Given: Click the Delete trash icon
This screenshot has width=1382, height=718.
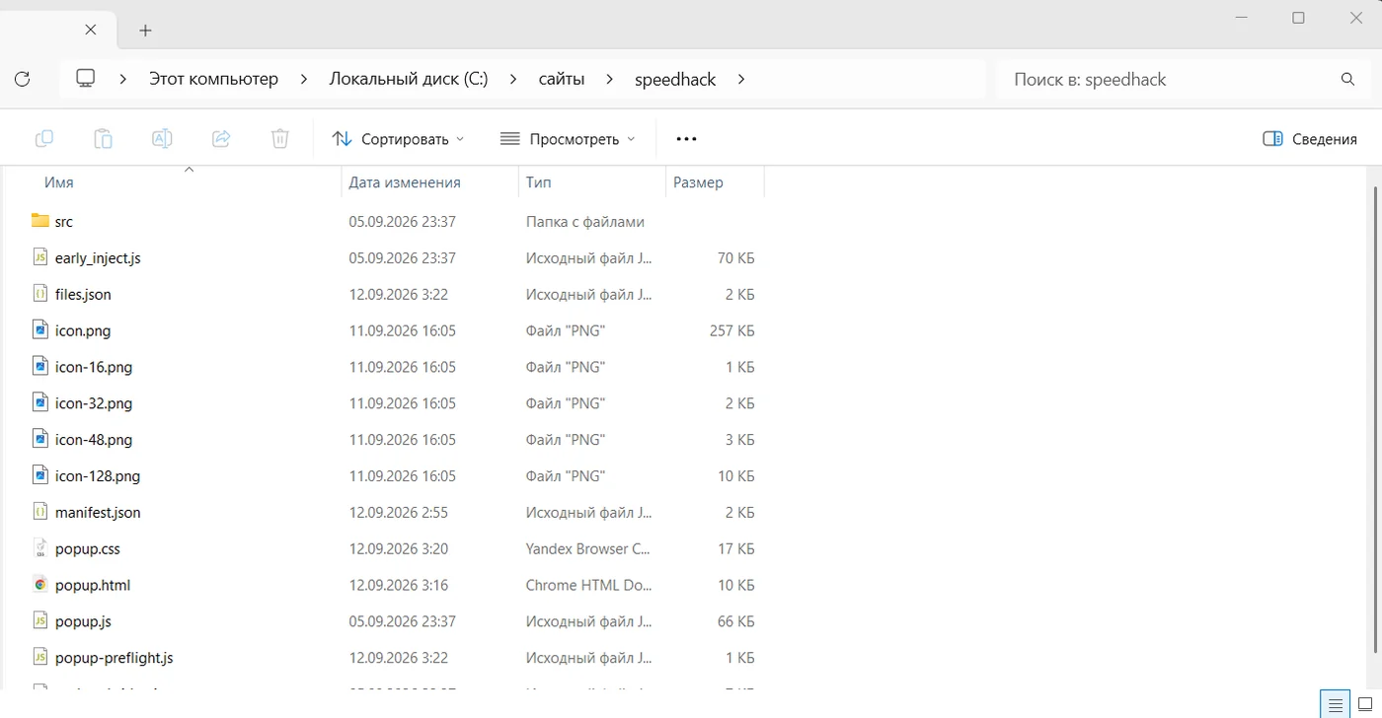Looking at the screenshot, I should (280, 139).
